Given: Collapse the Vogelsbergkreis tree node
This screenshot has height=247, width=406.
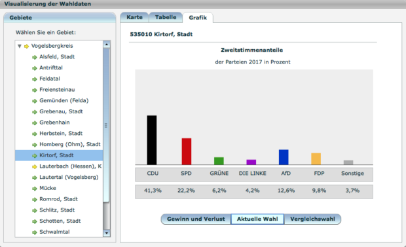Looking at the screenshot, I should click(x=20, y=46).
